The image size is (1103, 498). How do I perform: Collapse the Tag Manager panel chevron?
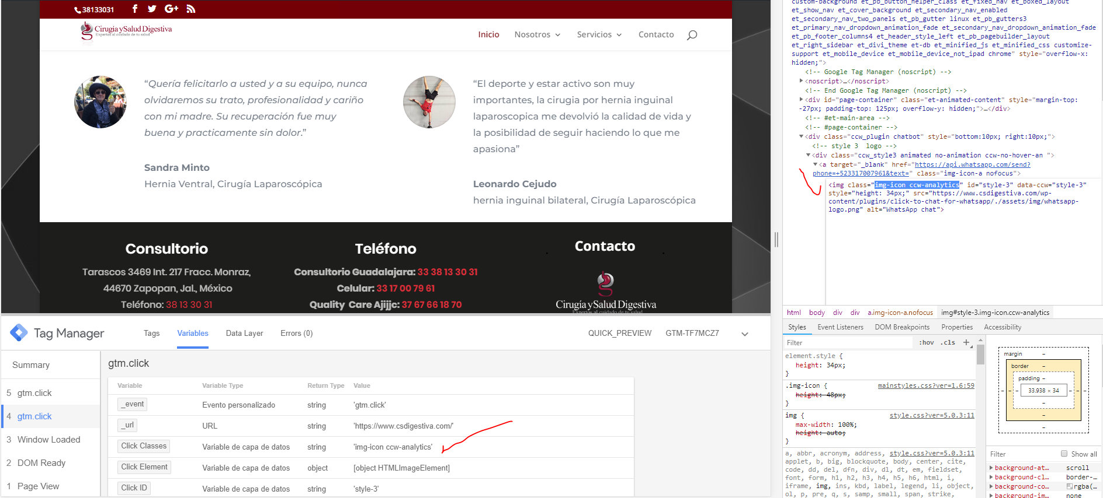pyautogui.click(x=744, y=334)
